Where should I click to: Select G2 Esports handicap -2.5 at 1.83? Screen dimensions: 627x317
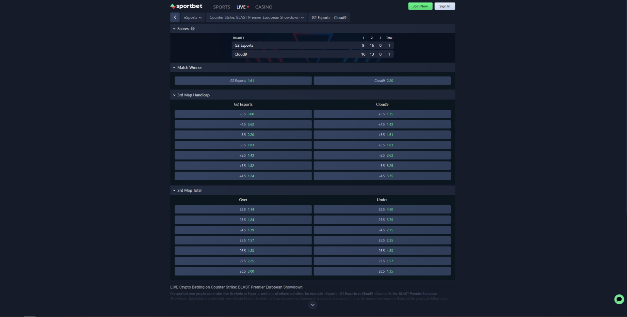tap(243, 145)
